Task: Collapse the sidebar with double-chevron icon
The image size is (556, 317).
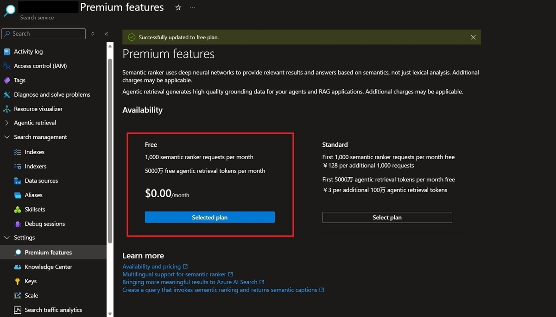Action: point(106,34)
